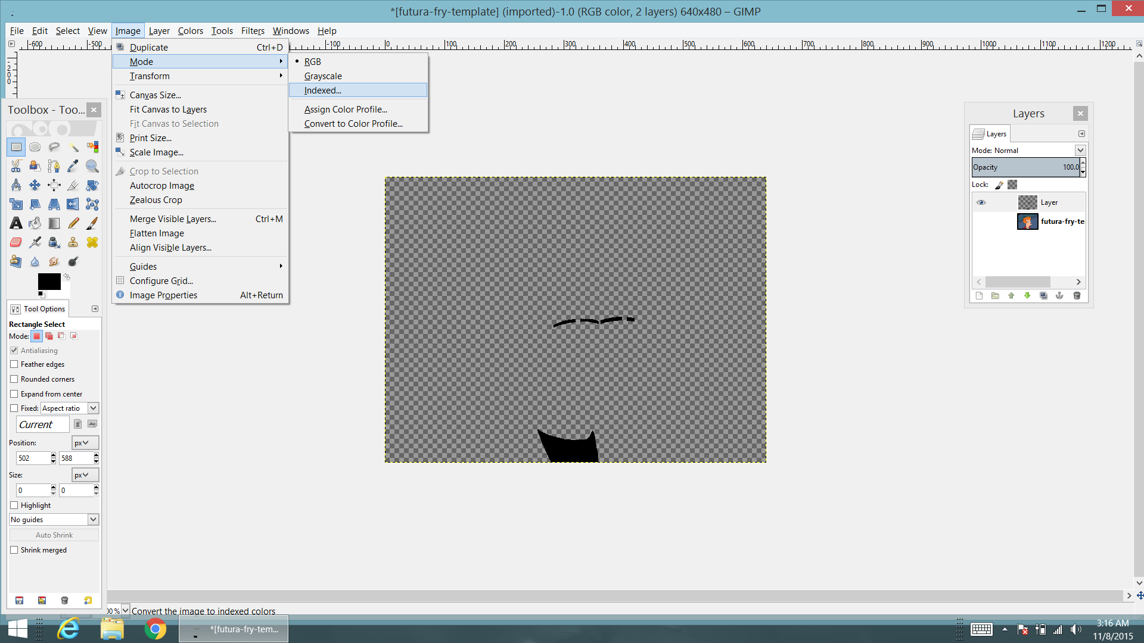Image resolution: width=1144 pixels, height=643 pixels.
Task: Enable Shrink merged checkbox
Action: [14, 550]
